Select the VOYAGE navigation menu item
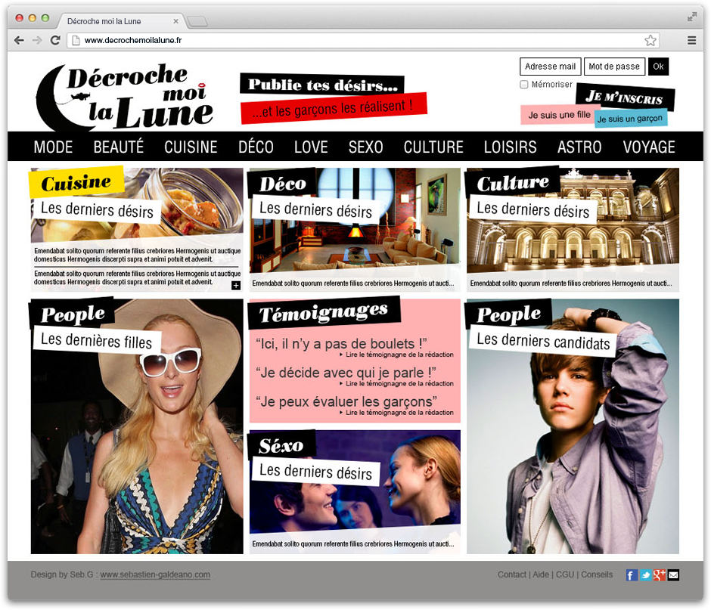711x610 pixels. point(649,147)
